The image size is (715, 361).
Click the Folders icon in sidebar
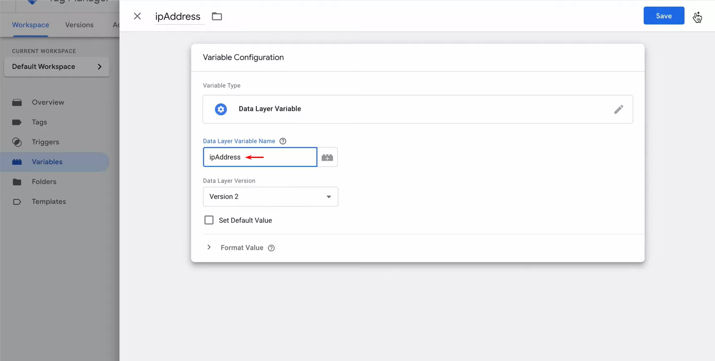point(17,182)
